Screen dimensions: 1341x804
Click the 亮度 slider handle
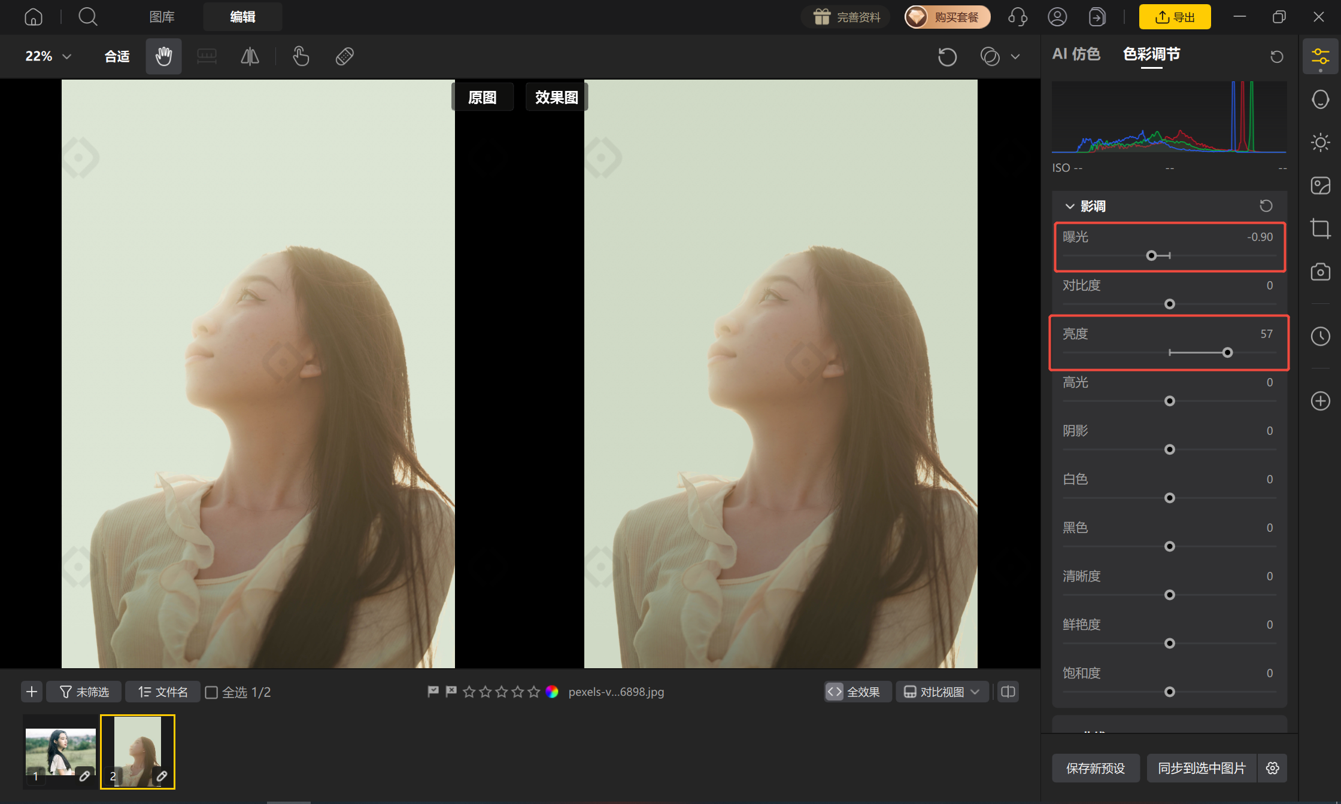pyautogui.click(x=1227, y=352)
